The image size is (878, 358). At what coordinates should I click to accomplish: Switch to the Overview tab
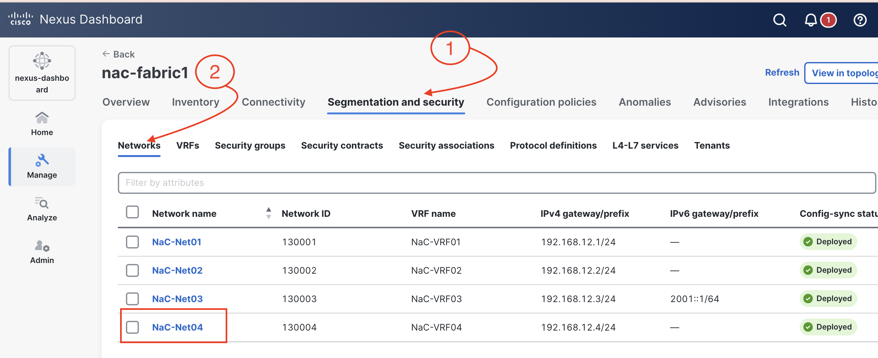126,102
